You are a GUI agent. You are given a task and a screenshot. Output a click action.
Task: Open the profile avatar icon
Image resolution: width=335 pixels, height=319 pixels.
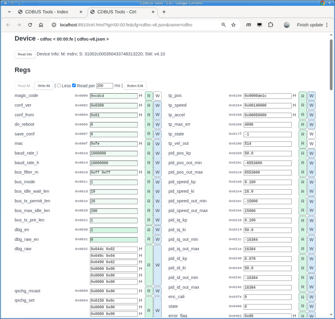point(287,25)
